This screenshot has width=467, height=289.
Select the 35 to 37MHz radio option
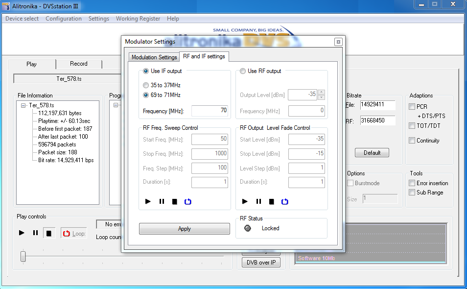(x=146, y=85)
